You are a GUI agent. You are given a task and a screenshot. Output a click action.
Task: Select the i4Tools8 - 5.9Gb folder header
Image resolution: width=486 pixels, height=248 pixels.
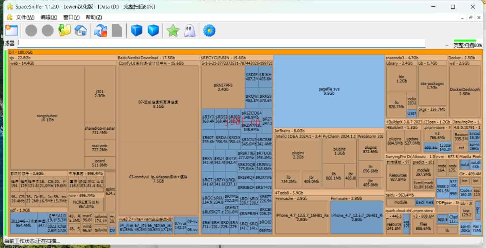click(329, 193)
